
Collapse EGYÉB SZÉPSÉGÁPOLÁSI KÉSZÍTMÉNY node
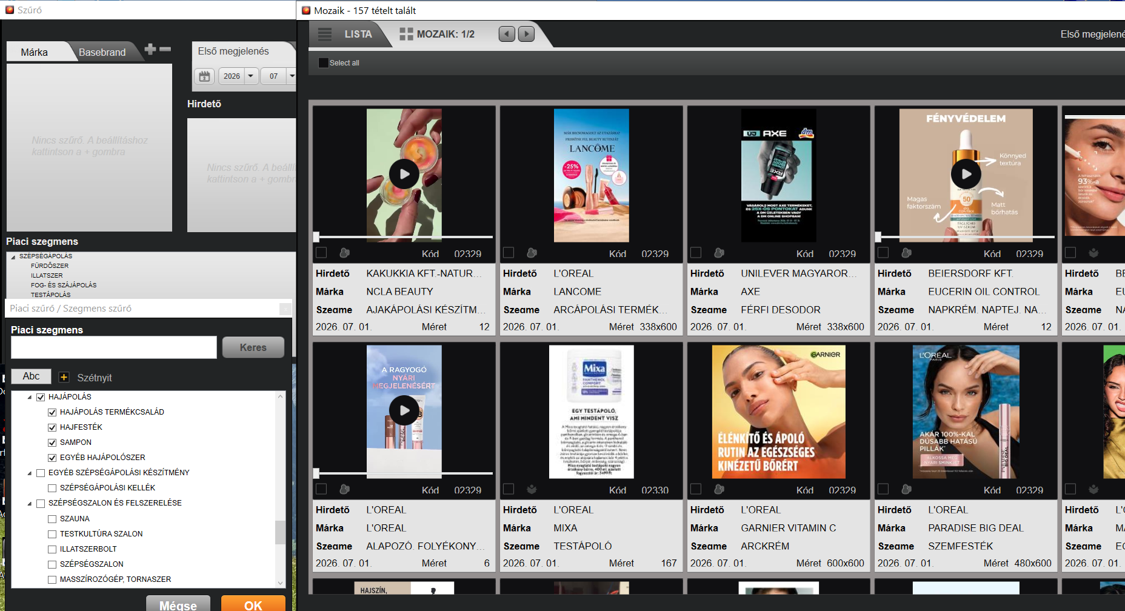pos(30,473)
